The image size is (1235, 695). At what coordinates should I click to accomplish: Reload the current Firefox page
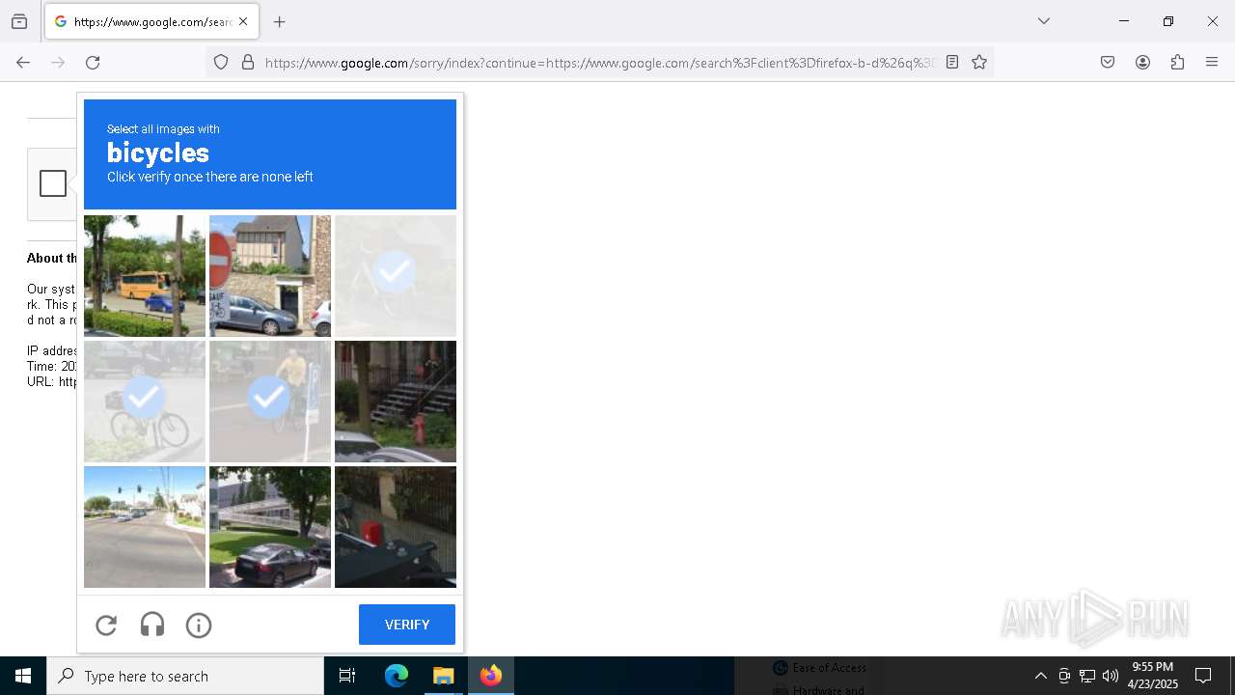coord(93,63)
